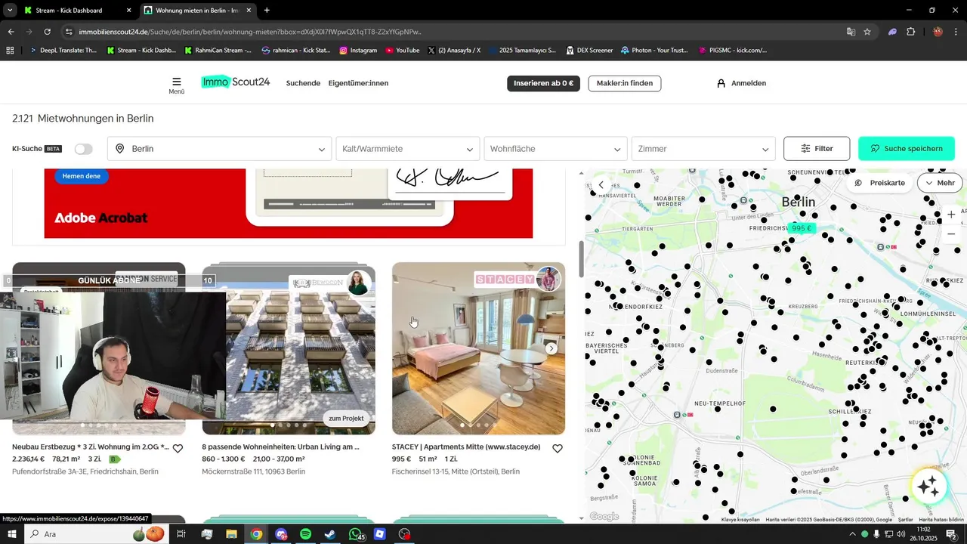Image resolution: width=967 pixels, height=544 pixels.
Task: Click the Windows Ara search box
Action: (x=96, y=534)
